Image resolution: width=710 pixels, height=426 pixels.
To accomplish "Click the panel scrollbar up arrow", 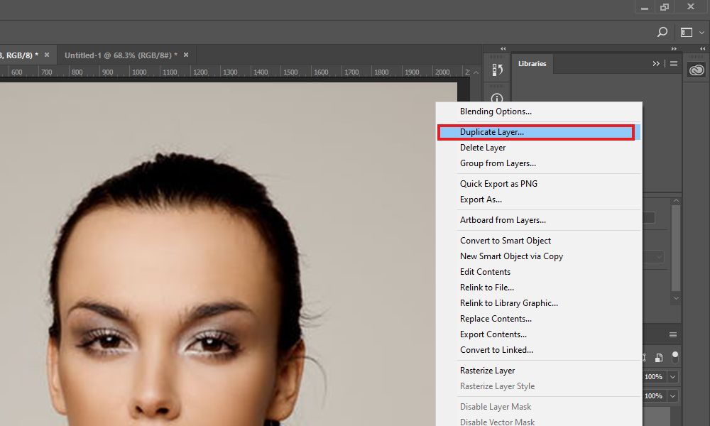I will pos(676,200).
